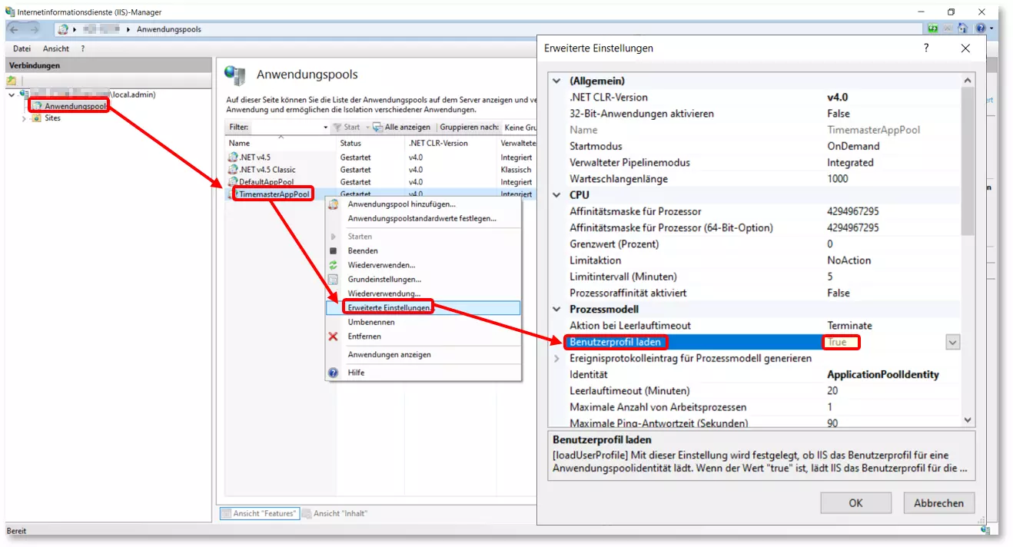1013x547 pixels.
Task: Click the Beenden stop square icon
Action: [333, 251]
